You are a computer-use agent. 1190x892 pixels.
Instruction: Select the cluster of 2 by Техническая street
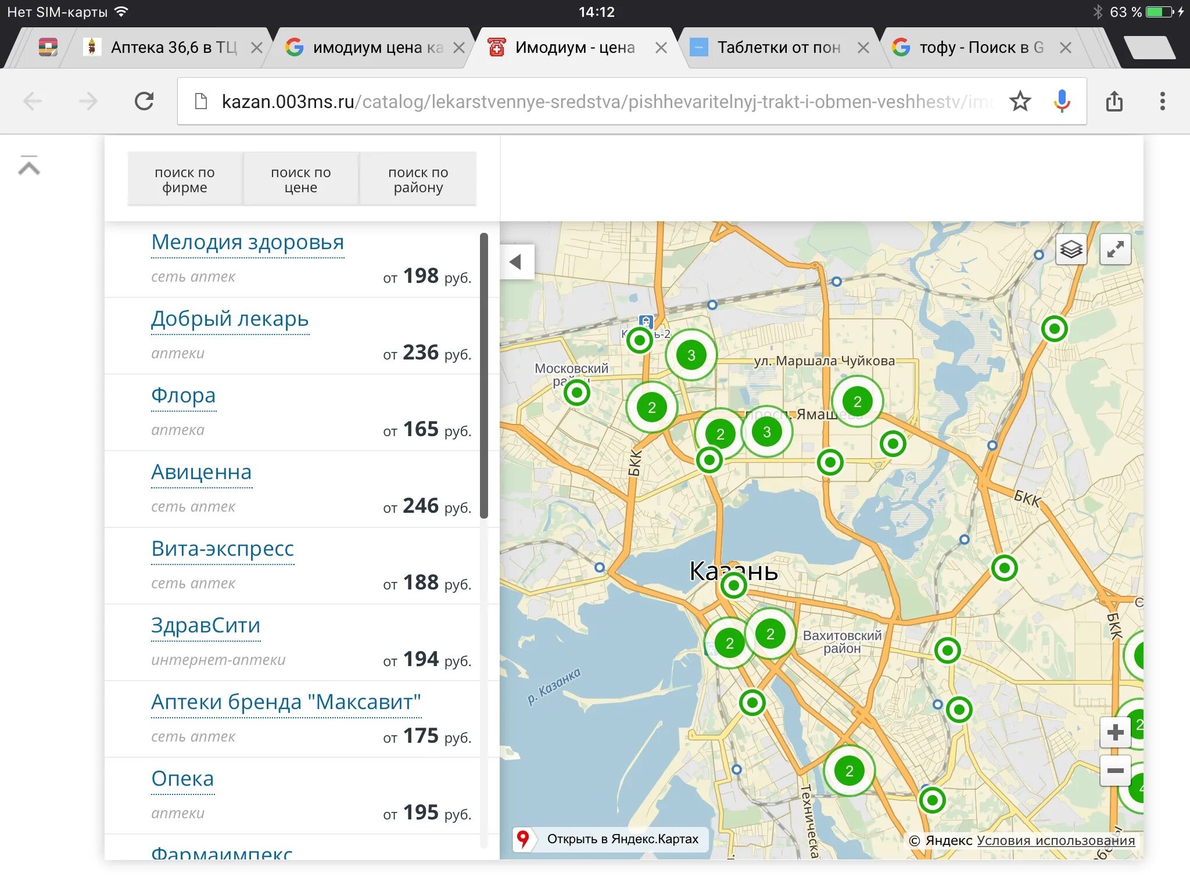849,771
